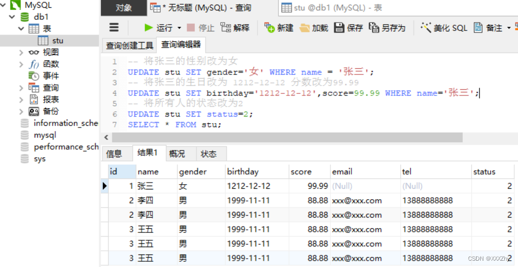This screenshot has width=518, height=267.
Task: Select the 查询编辑器 tab
Action: click(181, 45)
